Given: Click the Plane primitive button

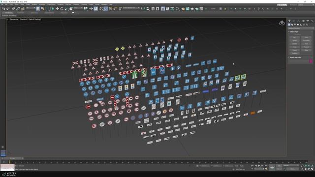Looking at the screenshot, I should (x=306, y=50).
